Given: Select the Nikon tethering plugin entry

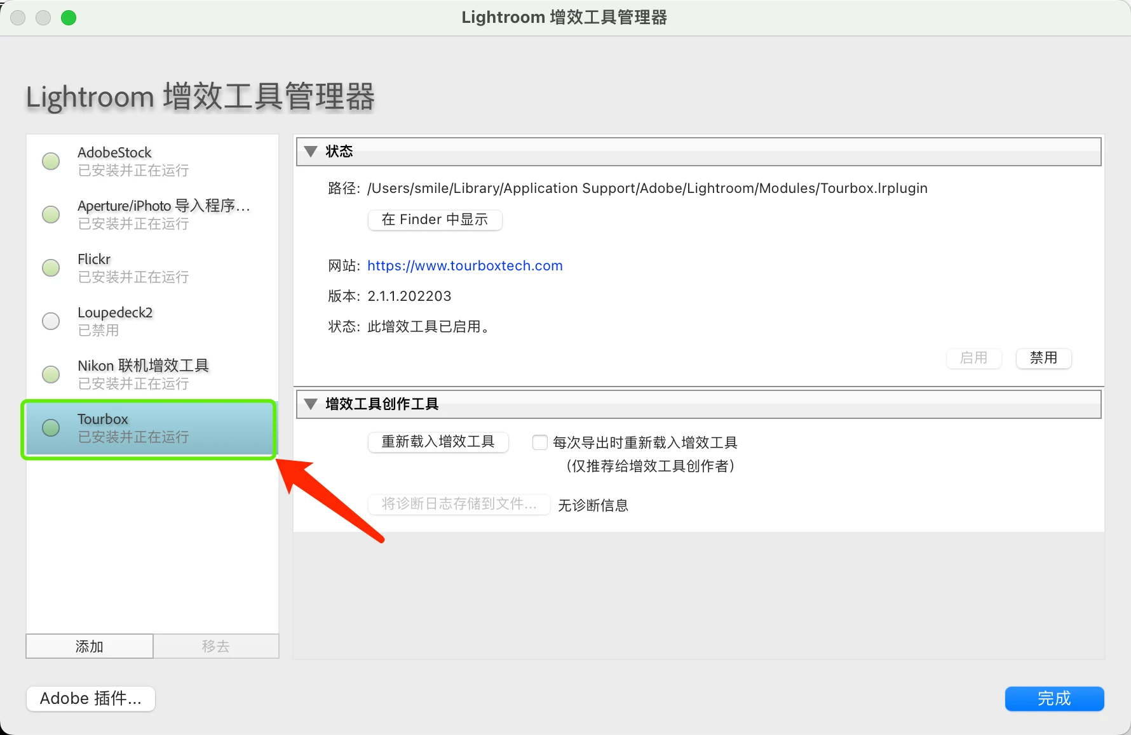Looking at the screenshot, I should [x=152, y=374].
